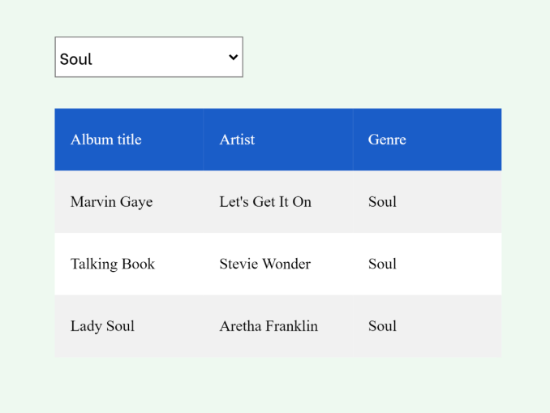Click the Artist column header

click(x=237, y=140)
